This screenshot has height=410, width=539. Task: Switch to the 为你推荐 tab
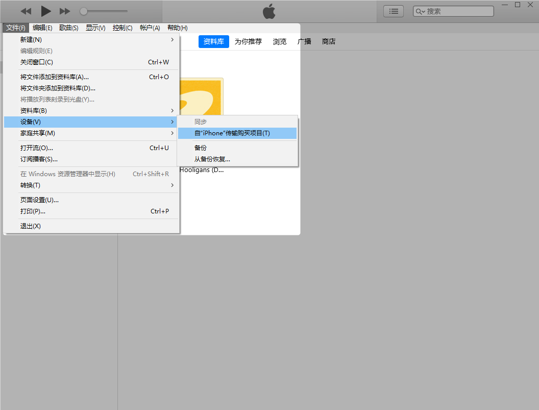tap(248, 42)
